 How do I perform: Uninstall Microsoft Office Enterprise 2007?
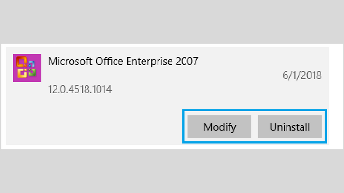pyautogui.click(x=290, y=126)
